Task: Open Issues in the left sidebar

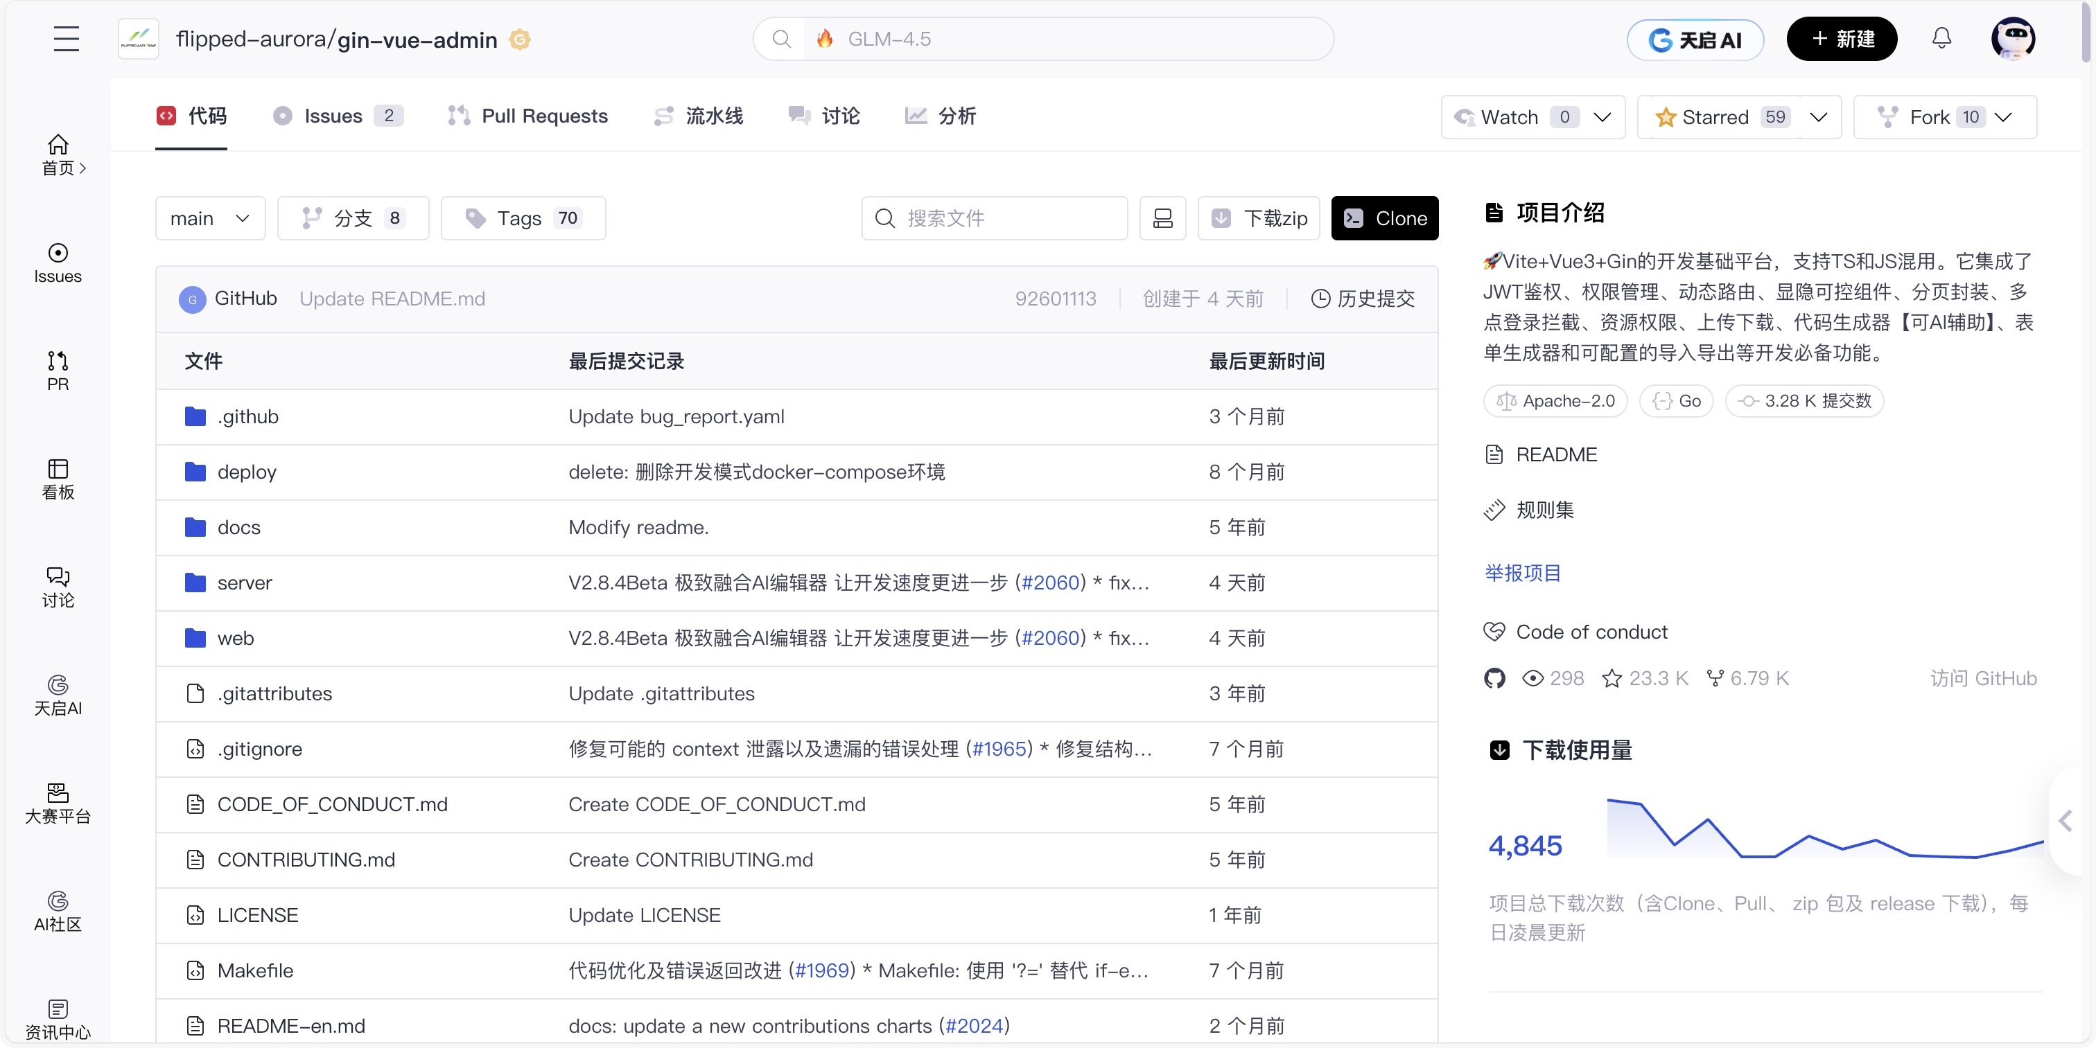Action: click(x=58, y=263)
